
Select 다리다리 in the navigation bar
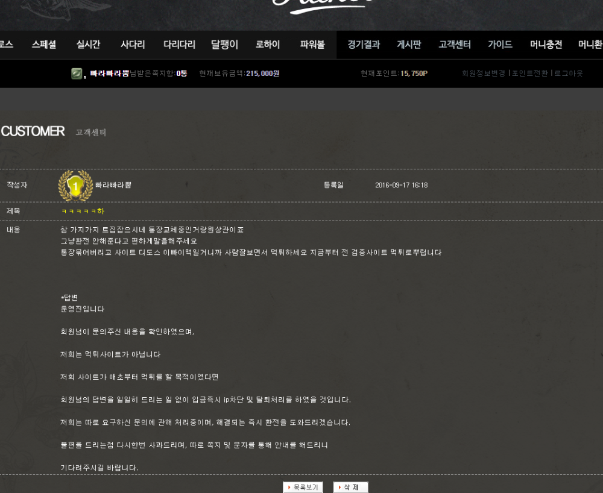tap(179, 45)
